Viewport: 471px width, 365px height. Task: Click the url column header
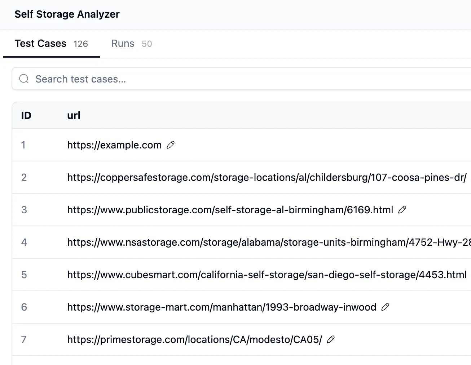click(x=74, y=115)
